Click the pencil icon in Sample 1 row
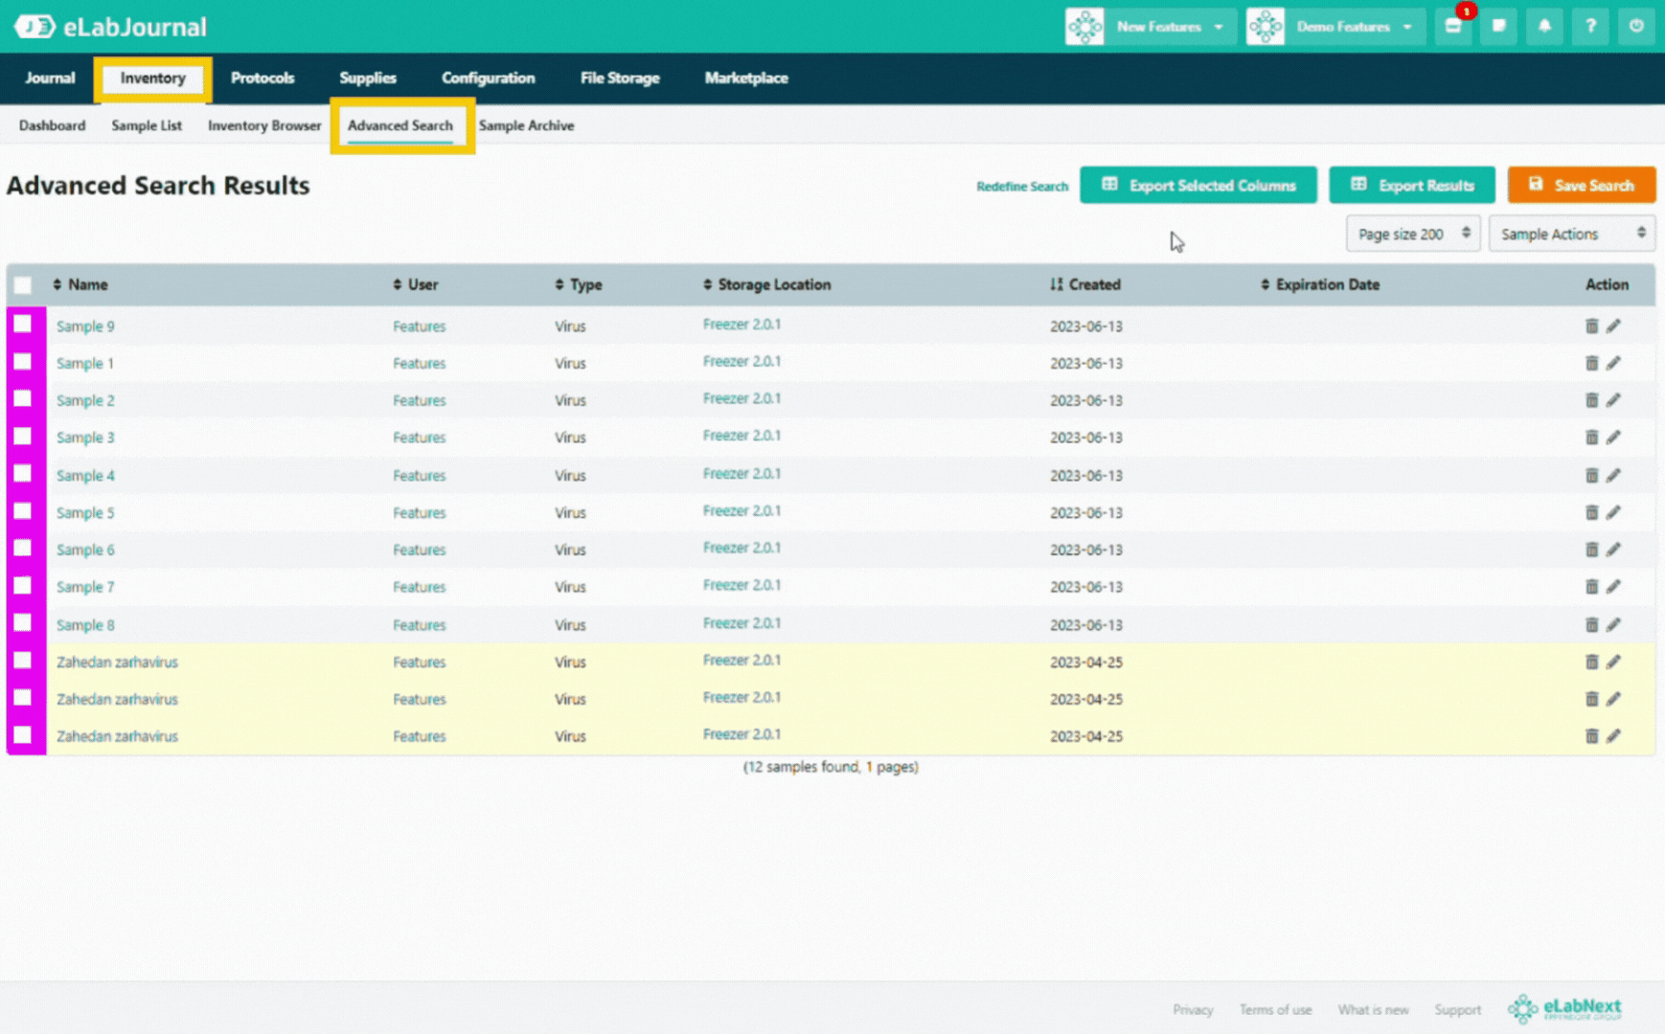The width and height of the screenshot is (1665, 1034). coord(1614,363)
